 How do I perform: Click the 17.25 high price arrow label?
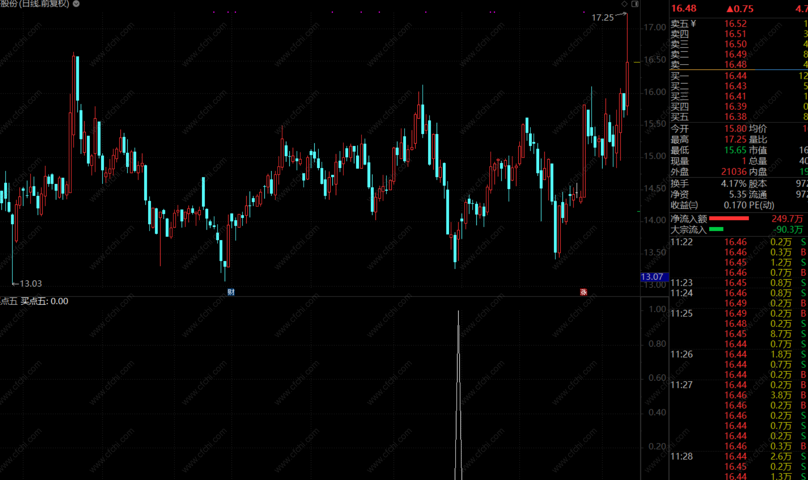[x=603, y=17]
